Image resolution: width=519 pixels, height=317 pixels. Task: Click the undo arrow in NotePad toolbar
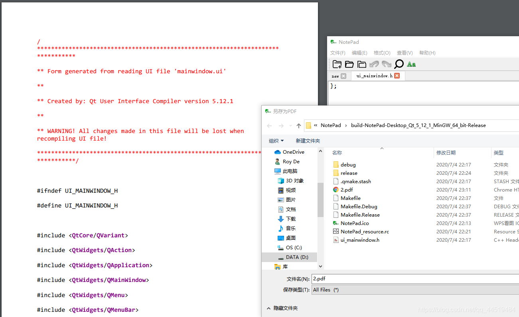374,64
